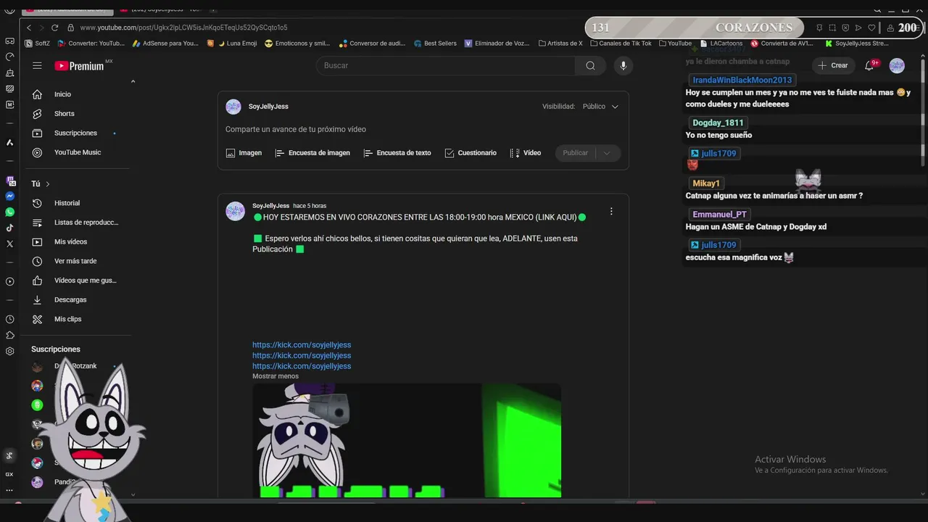
Task: Open X (Twitter) in Opera sidebar
Action: tap(9, 244)
